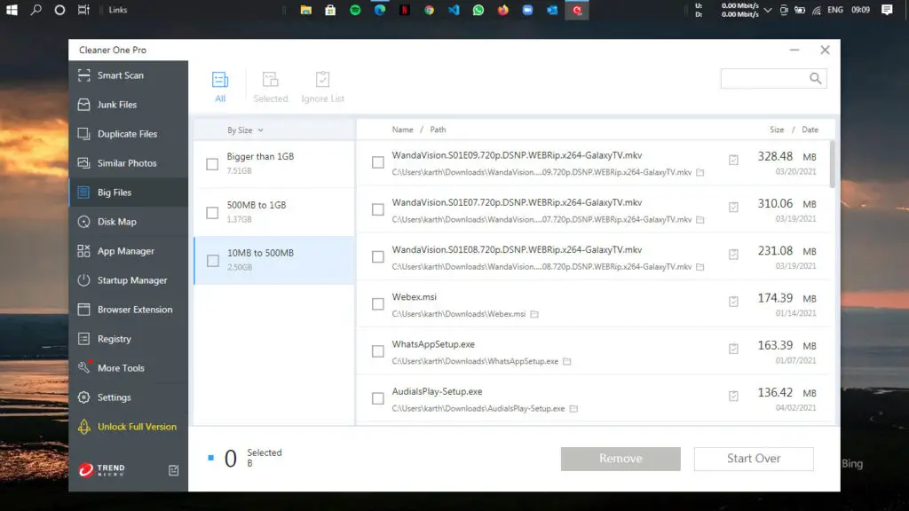Click the search magnifier icon
909x511 pixels.
[815, 78]
